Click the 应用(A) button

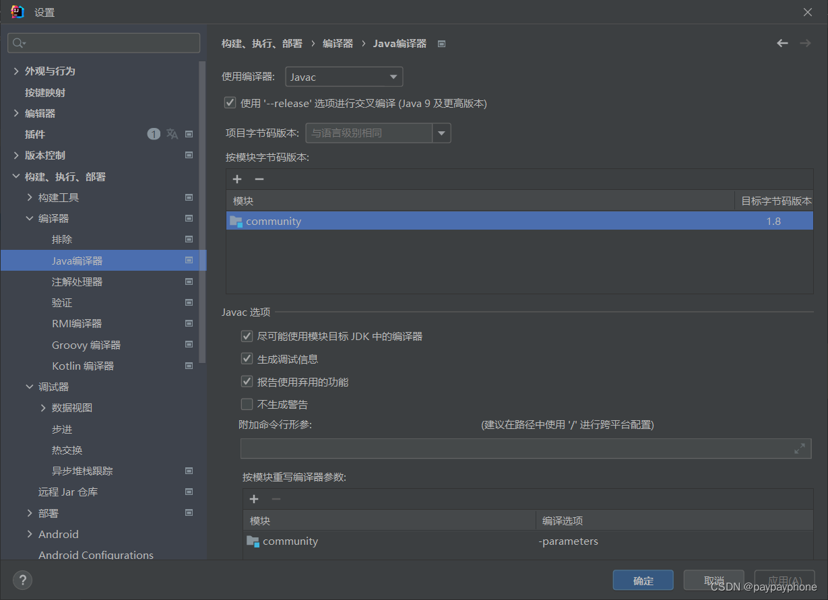pyautogui.click(x=784, y=580)
